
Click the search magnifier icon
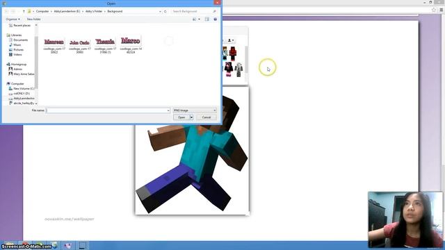click(215, 11)
